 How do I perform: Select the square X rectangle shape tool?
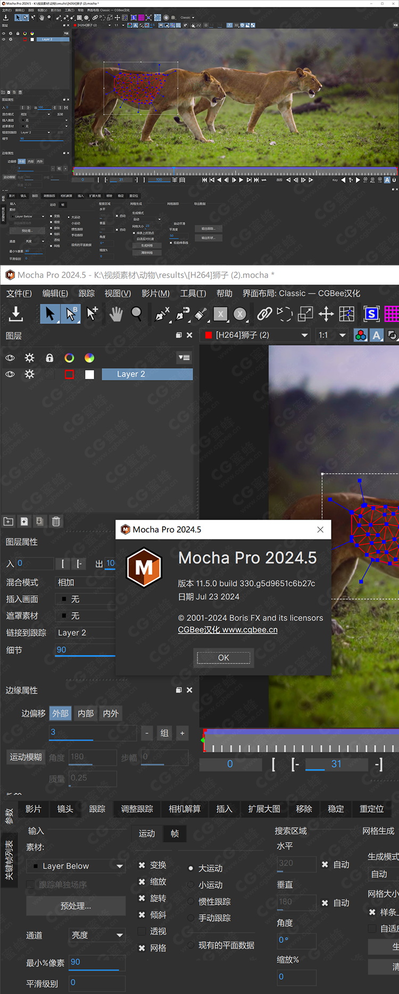pyautogui.click(x=220, y=314)
